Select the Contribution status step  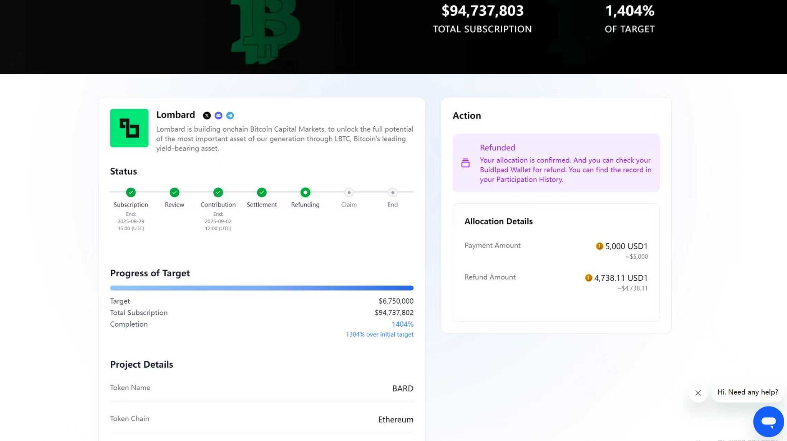point(218,192)
